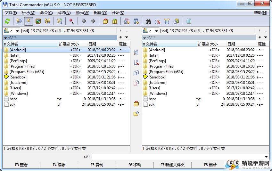272x171 pixels.
Task: Select [Android] folder in left panel
Action: (67, 50)
